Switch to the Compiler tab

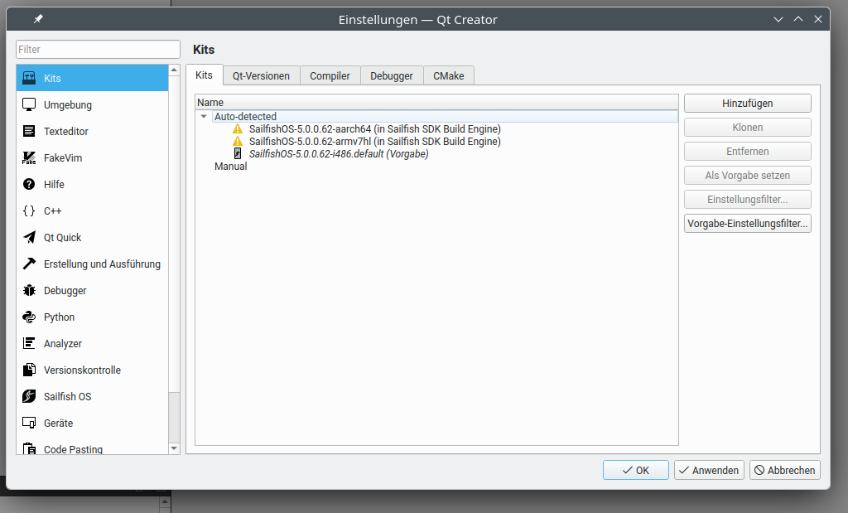pos(330,75)
